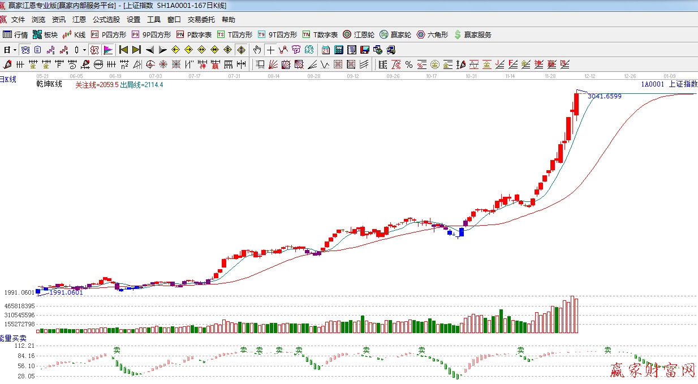The width and height of the screenshot is (698, 384).
Task: Click the red floppy disk save icon
Action: tap(365, 50)
